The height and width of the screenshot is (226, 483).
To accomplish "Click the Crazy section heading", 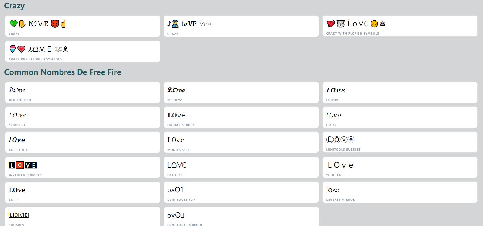I will 14,6.
